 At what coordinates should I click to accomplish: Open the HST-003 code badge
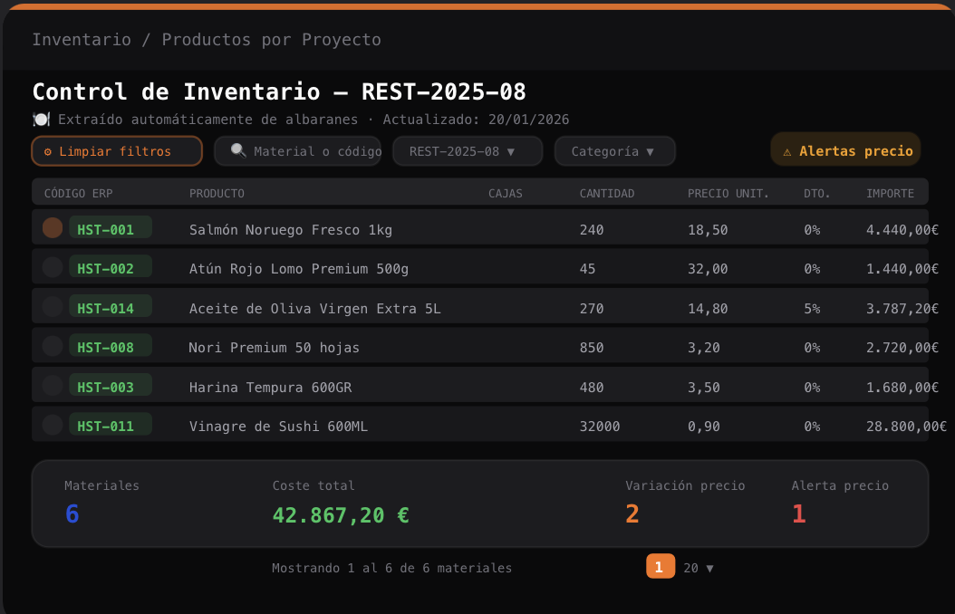pos(111,385)
